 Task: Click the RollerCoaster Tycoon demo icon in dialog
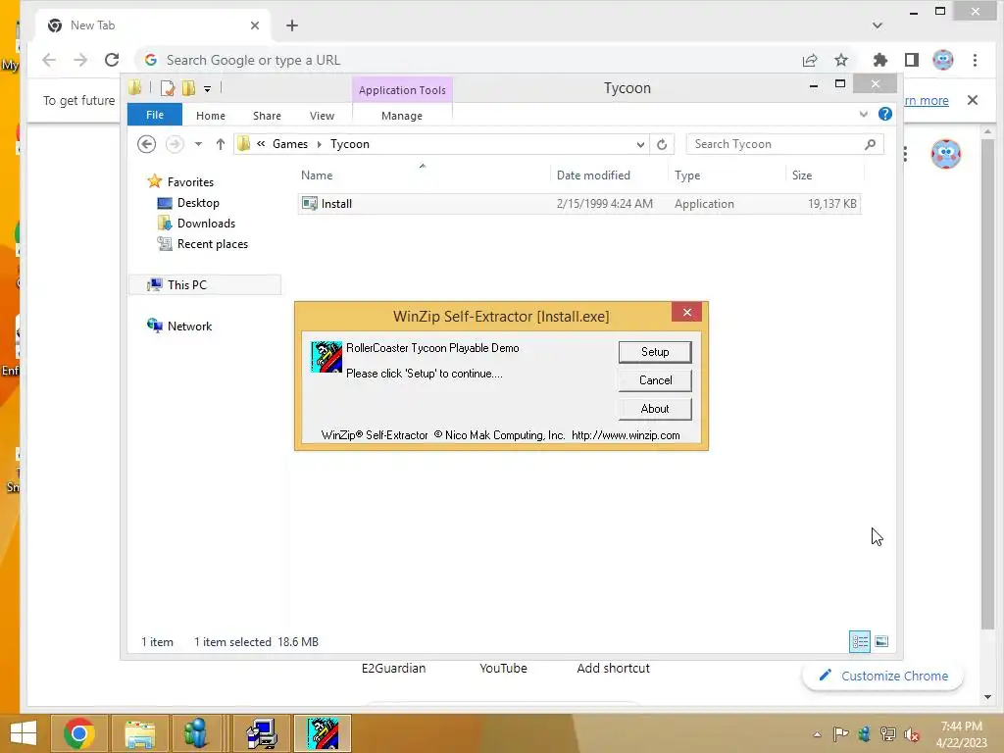point(326,357)
